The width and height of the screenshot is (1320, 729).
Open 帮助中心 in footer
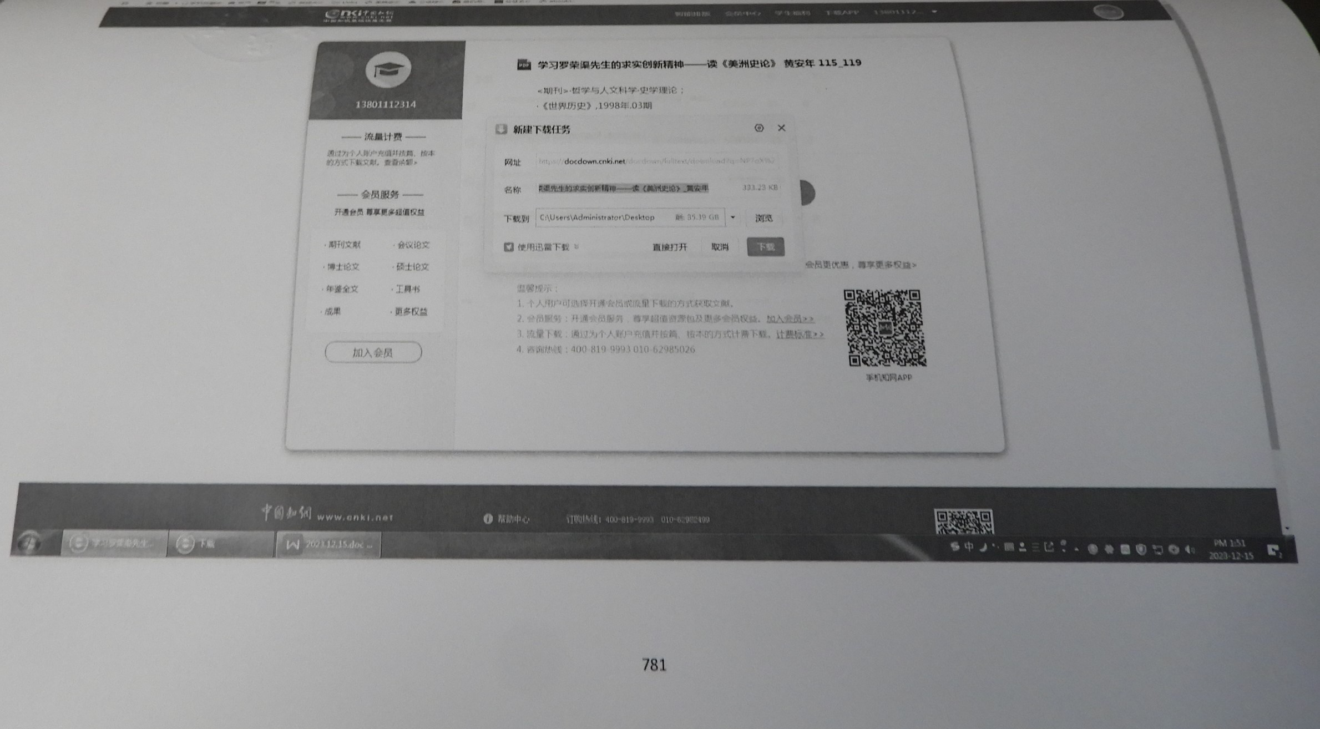(x=513, y=519)
